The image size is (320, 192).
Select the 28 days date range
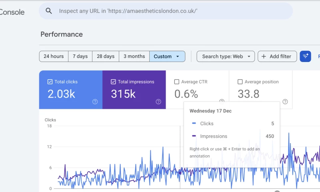(x=106, y=56)
